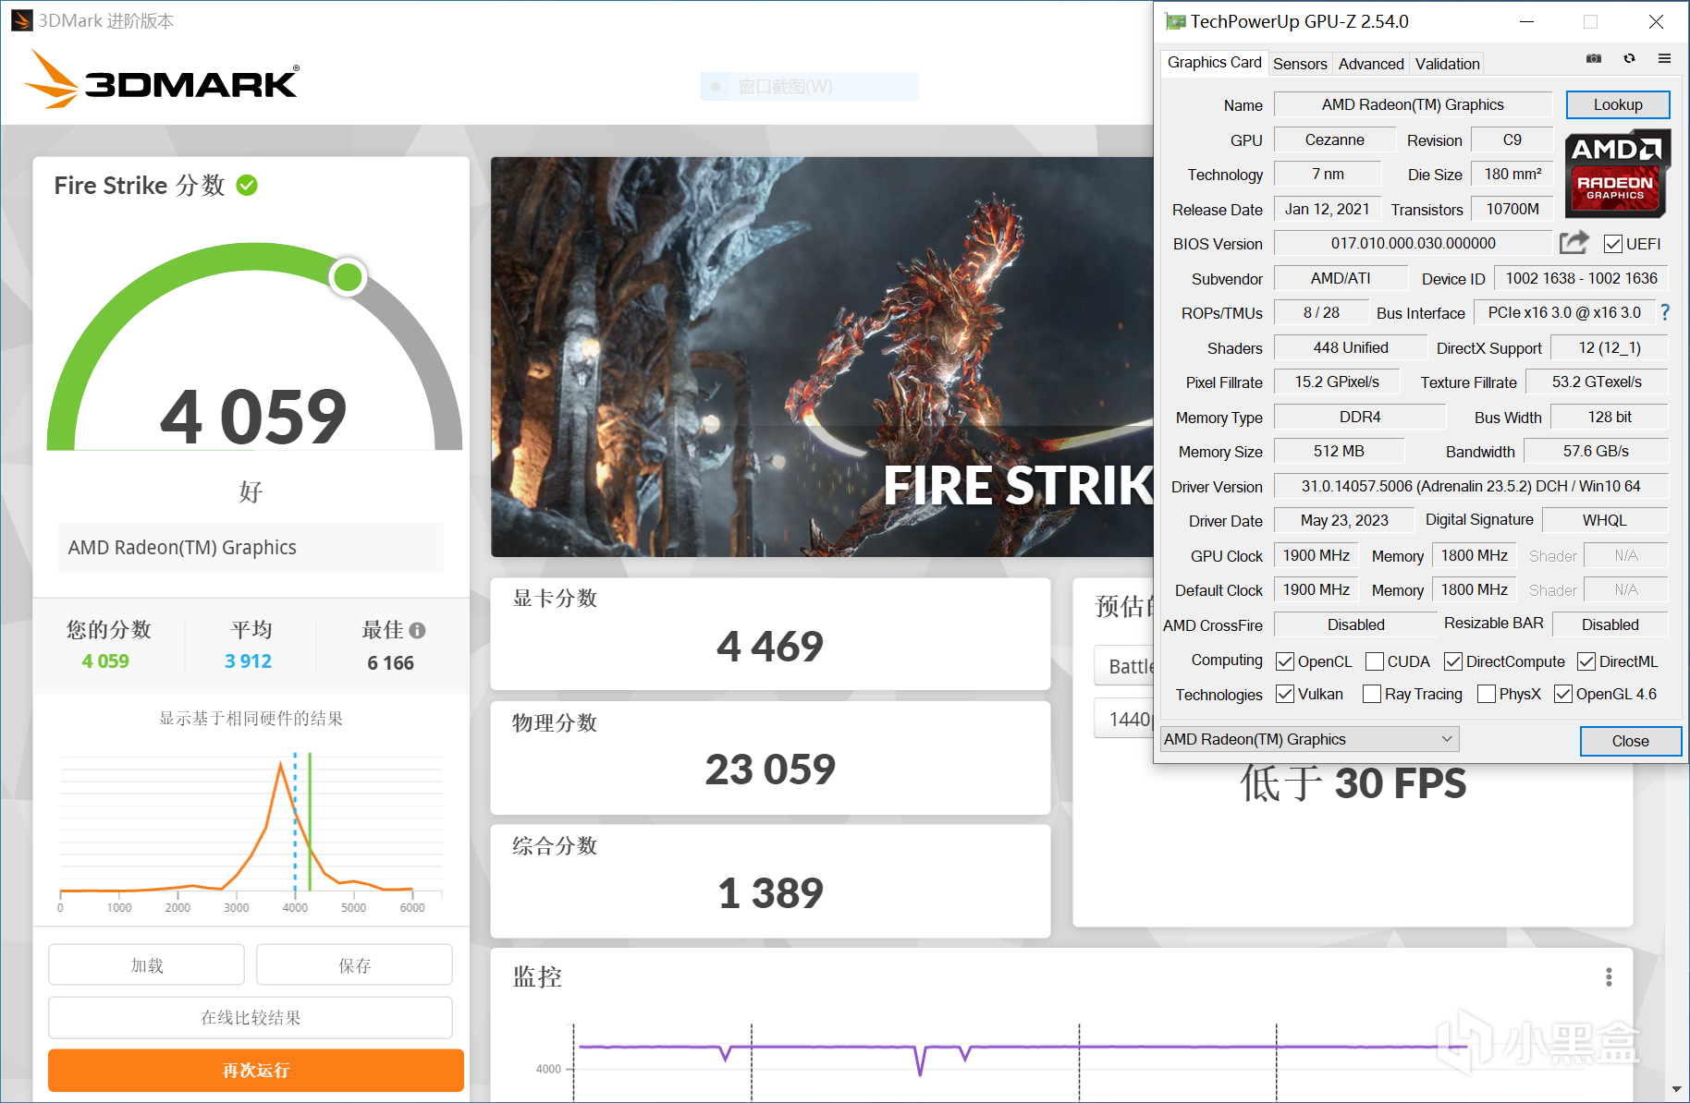
Task: Click the 您的分数 value 4 059
Action: (105, 661)
